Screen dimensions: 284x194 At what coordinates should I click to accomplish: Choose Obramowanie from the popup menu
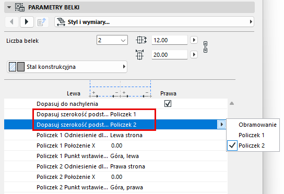pyautogui.click(x=257, y=125)
